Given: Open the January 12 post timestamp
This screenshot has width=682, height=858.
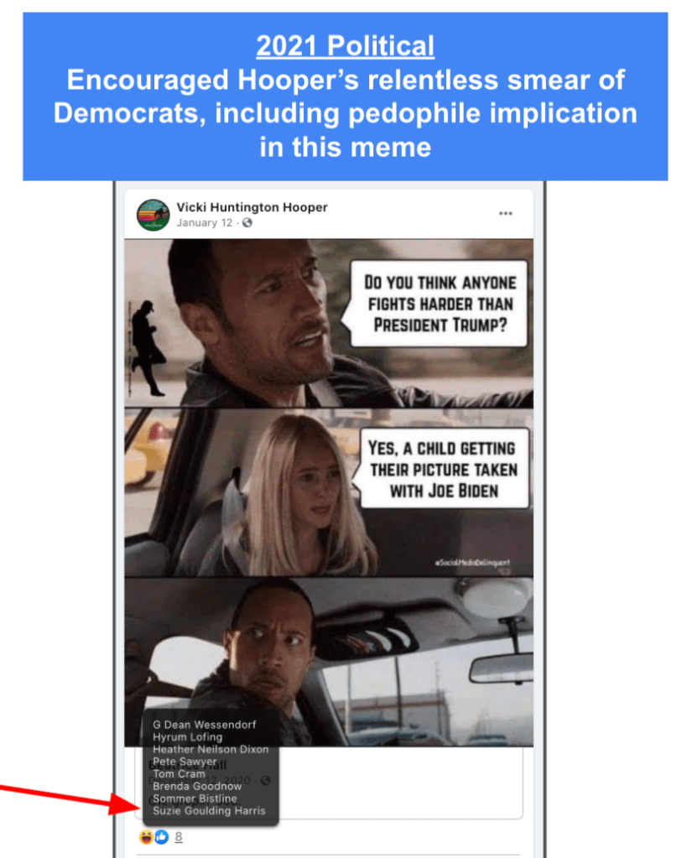Looking at the screenshot, I should point(204,223).
